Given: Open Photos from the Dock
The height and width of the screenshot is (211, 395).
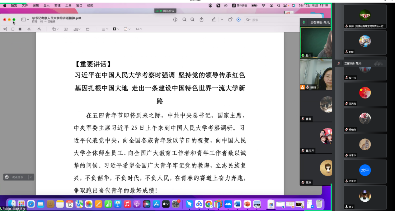Looking at the screenshot, I should pos(89,204).
